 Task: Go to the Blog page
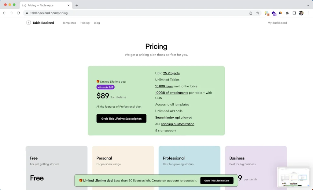[x=97, y=23]
